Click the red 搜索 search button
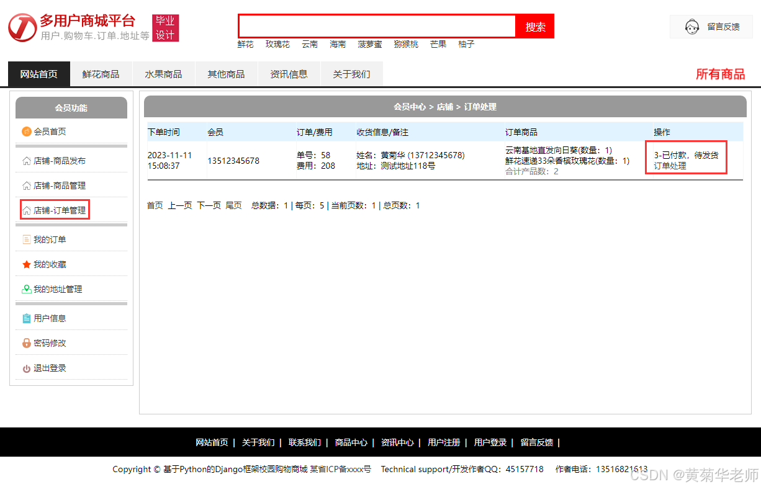 pyautogui.click(x=534, y=26)
